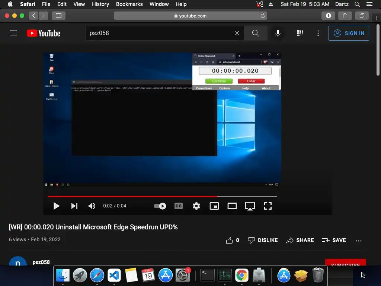Open the Help menu
This screenshot has width=381, height=286.
pyautogui.click(x=181, y=4)
